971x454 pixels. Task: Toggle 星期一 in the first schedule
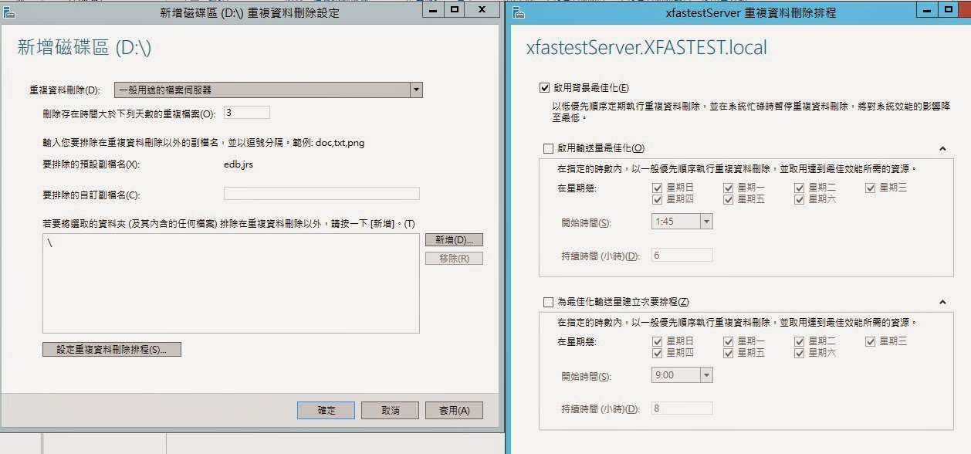tap(729, 188)
